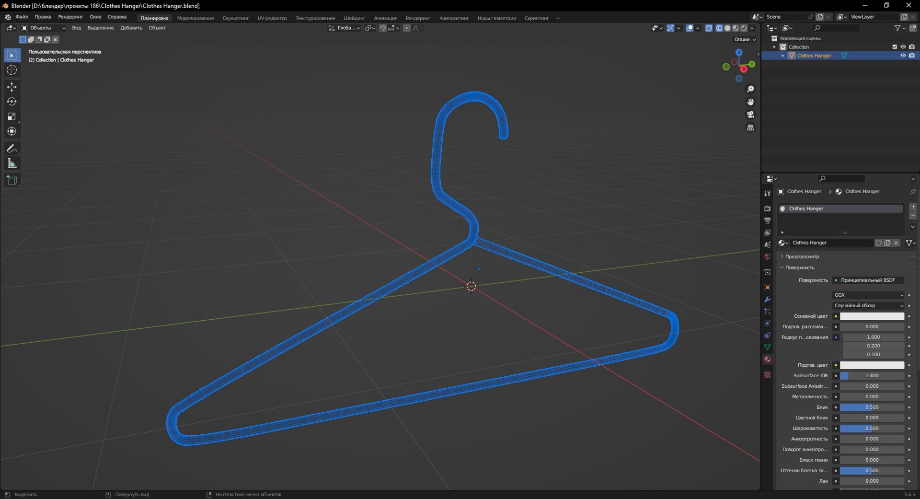The image size is (920, 499).
Task: Select the Annotate tool
Action: (x=12, y=149)
